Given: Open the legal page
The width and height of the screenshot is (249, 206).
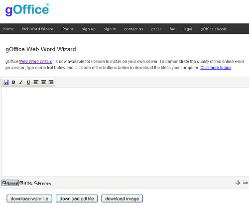Looking at the screenshot, I should (x=188, y=29).
